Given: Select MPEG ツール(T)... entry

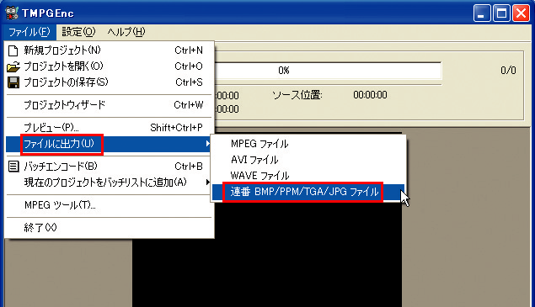Looking at the screenshot, I should click(110, 205).
